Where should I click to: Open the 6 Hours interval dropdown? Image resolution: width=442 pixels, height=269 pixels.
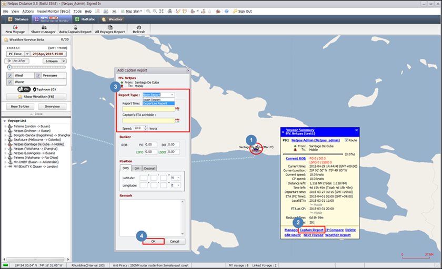pyautogui.click(x=64, y=61)
